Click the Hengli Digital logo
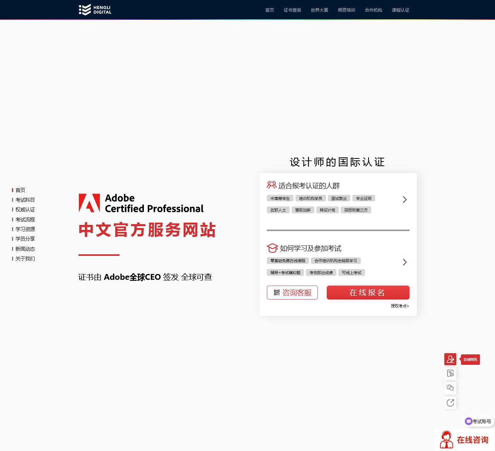495x451 pixels. pos(95,10)
